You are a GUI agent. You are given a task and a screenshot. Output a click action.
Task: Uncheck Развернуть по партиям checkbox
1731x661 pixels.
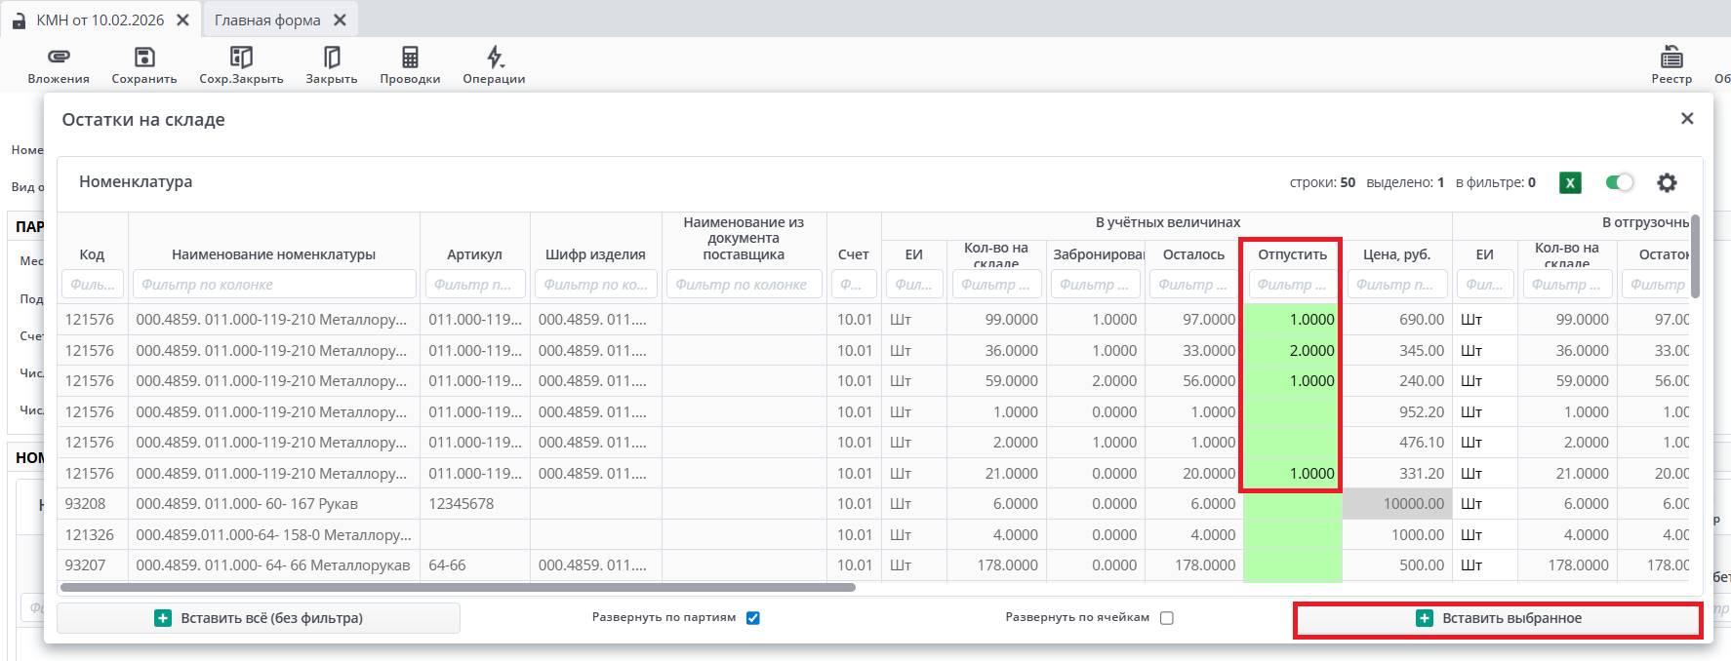753,618
